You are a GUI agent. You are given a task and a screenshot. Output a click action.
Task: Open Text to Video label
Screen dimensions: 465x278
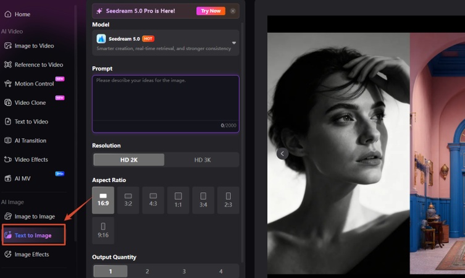[31, 122]
